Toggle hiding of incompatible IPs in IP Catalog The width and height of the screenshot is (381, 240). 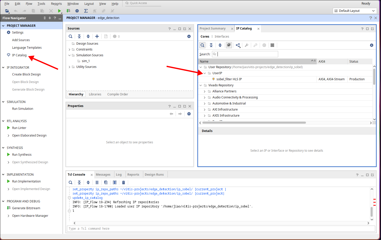tap(229, 45)
